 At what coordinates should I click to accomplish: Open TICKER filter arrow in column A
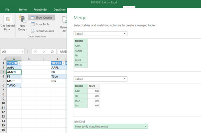(x=19, y=63)
